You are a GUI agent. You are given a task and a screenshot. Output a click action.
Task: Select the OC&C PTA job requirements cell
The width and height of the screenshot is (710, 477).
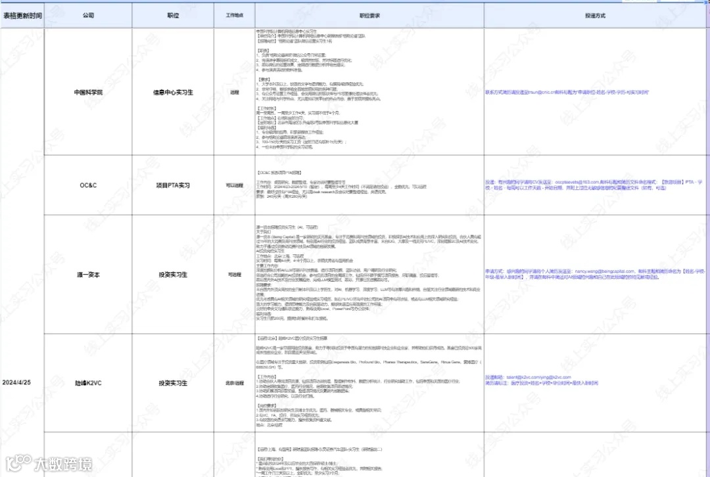[369, 185]
